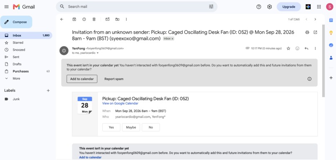Viewport: 336px width, 160px height.
Task: Mark the email as unread
Action: point(108,19)
